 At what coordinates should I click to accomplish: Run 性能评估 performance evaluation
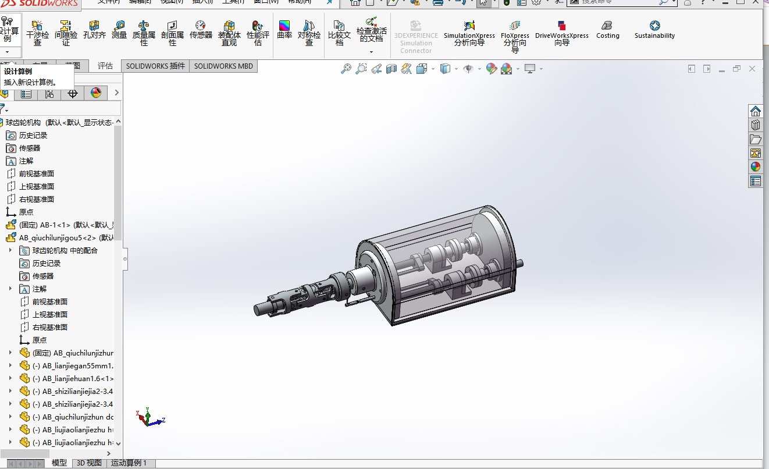(258, 33)
